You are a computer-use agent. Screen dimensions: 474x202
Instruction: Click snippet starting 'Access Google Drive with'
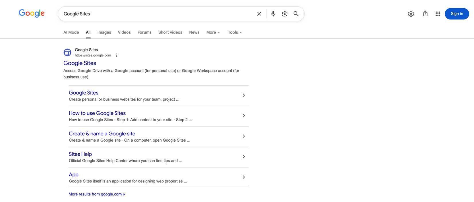(151, 74)
